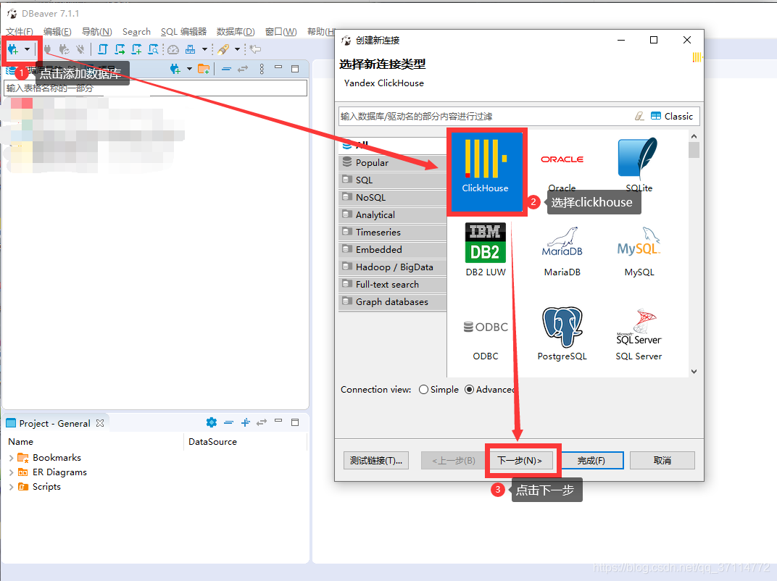This screenshot has height=581, width=777.
Task: Switch to Classic view in the dialog
Action: coord(672,116)
